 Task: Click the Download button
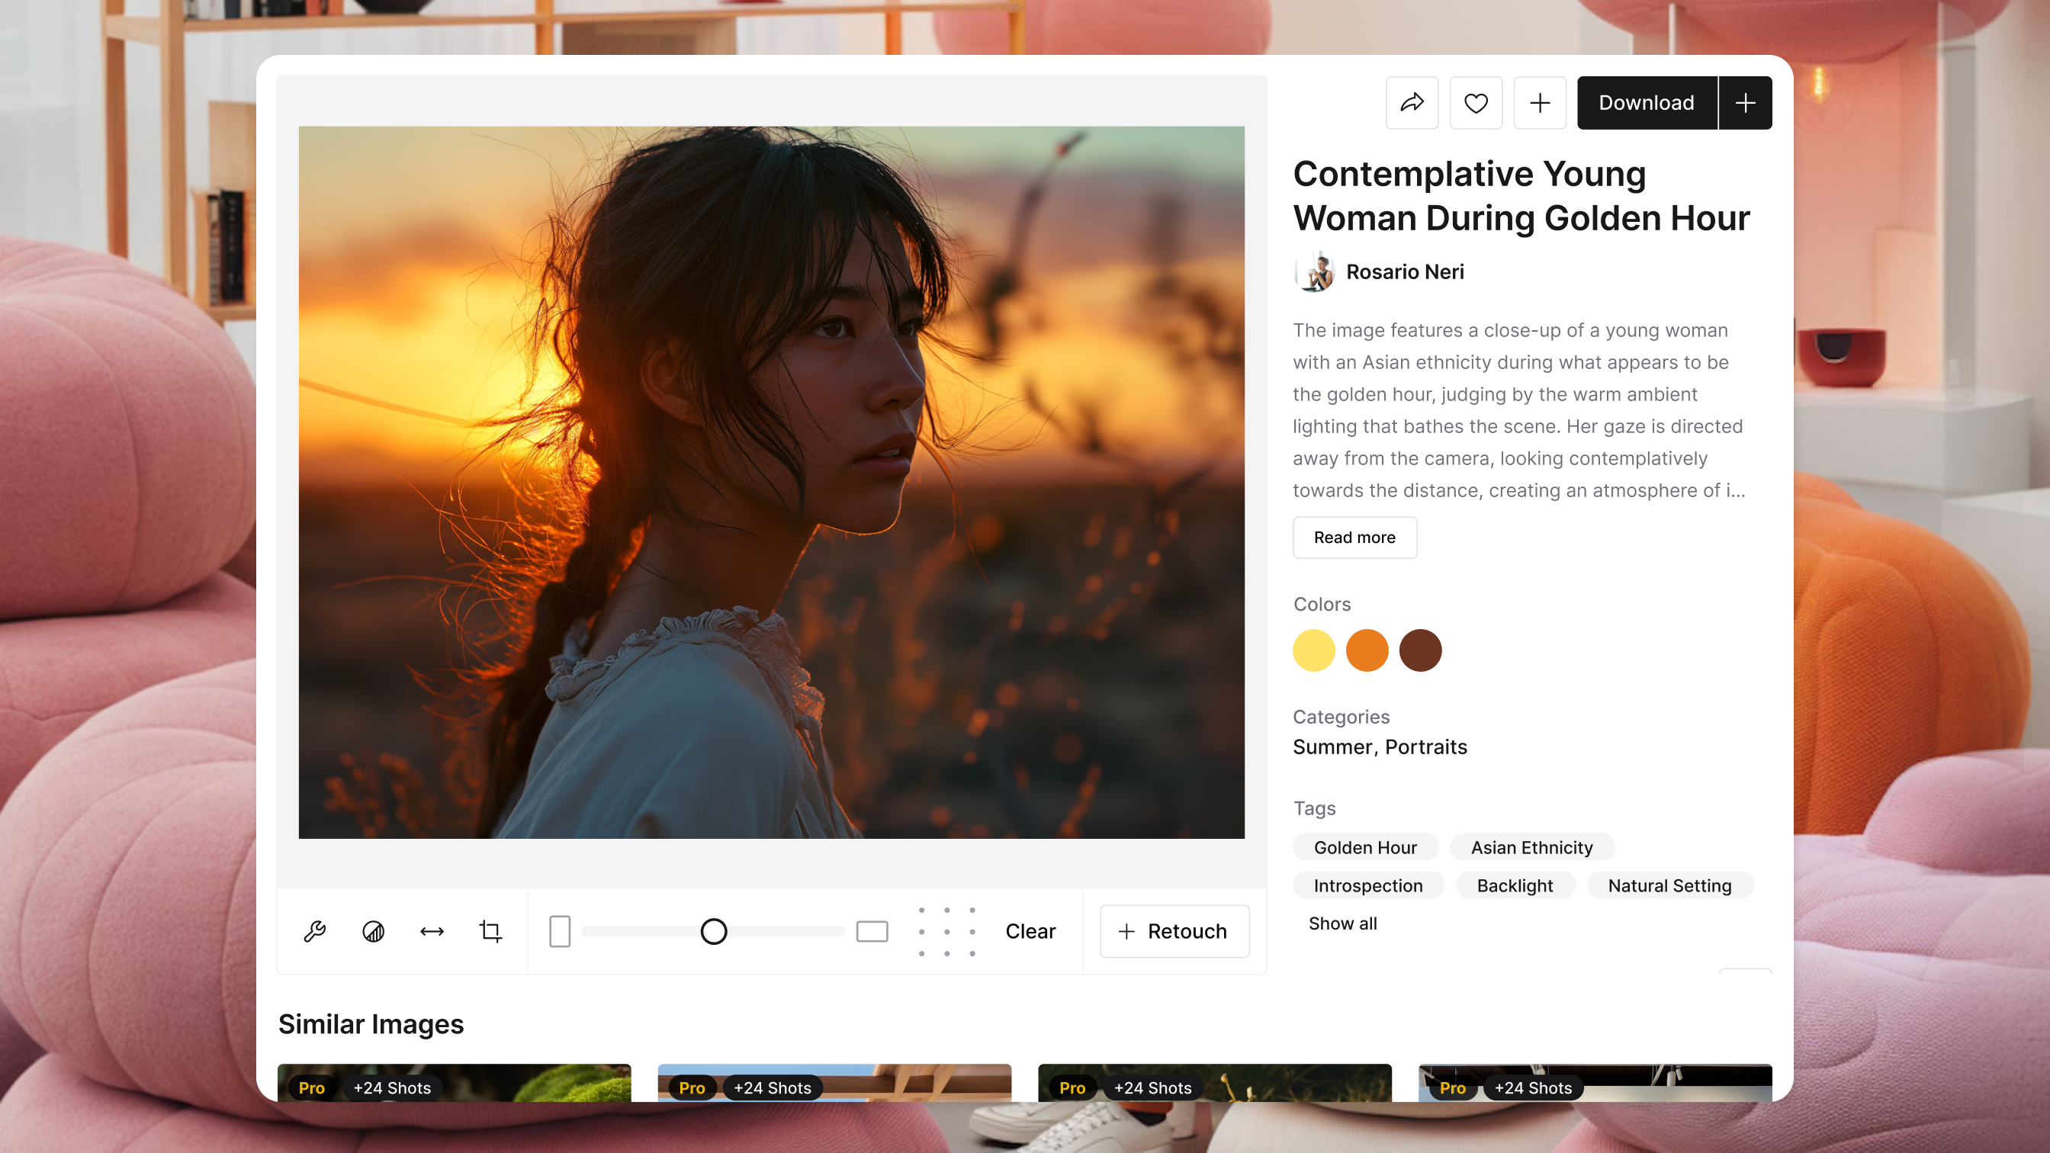(1646, 103)
